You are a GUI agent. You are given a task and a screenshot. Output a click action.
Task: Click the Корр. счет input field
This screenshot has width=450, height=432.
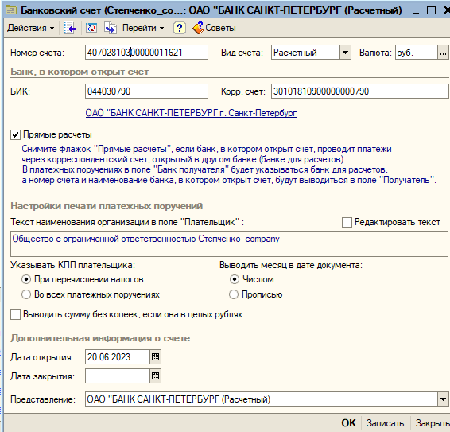click(360, 91)
